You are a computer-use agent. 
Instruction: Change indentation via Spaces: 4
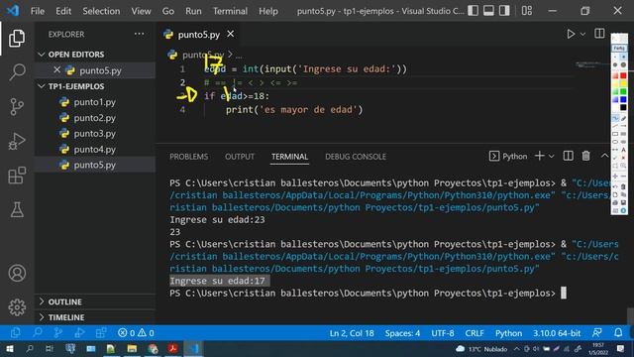[402, 333]
